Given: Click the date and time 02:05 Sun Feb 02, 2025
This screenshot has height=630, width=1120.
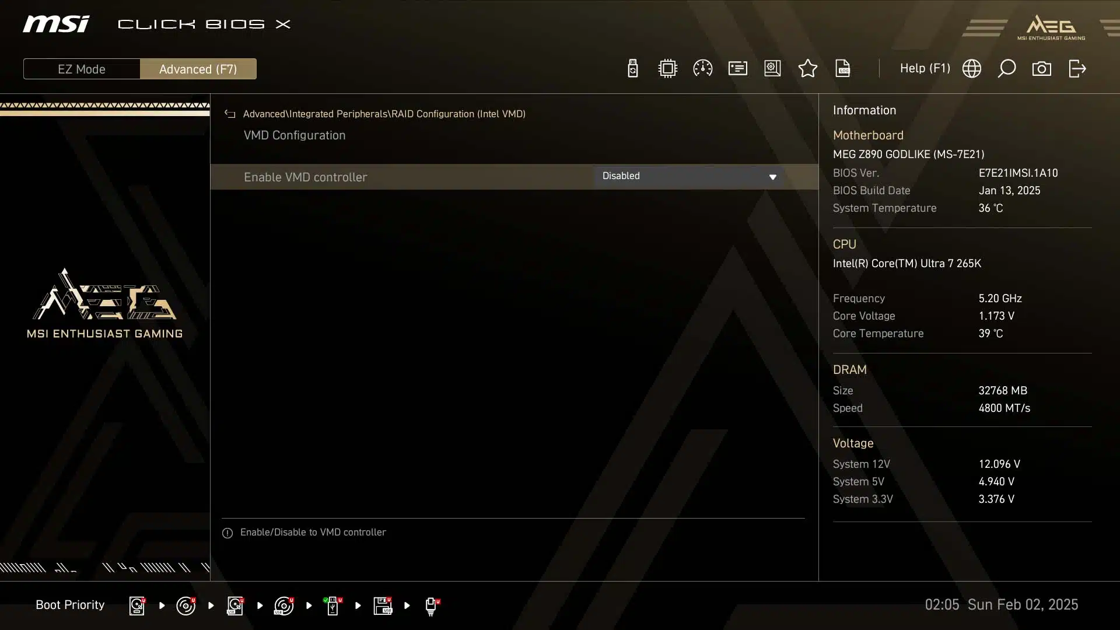Looking at the screenshot, I should point(1001,604).
